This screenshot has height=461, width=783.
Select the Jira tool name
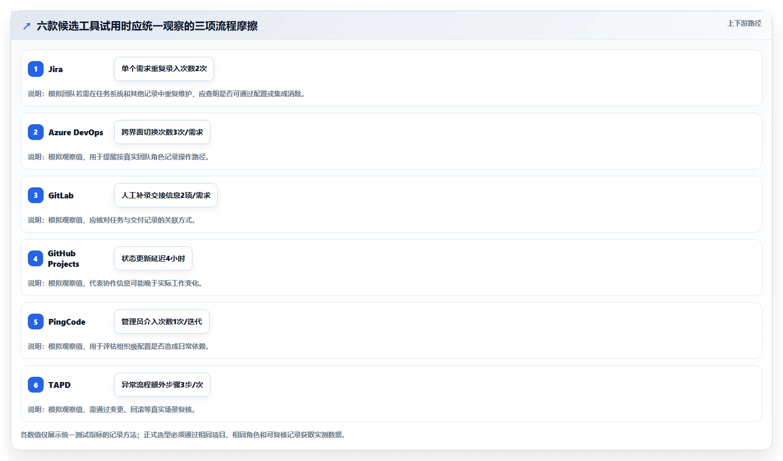(55, 69)
